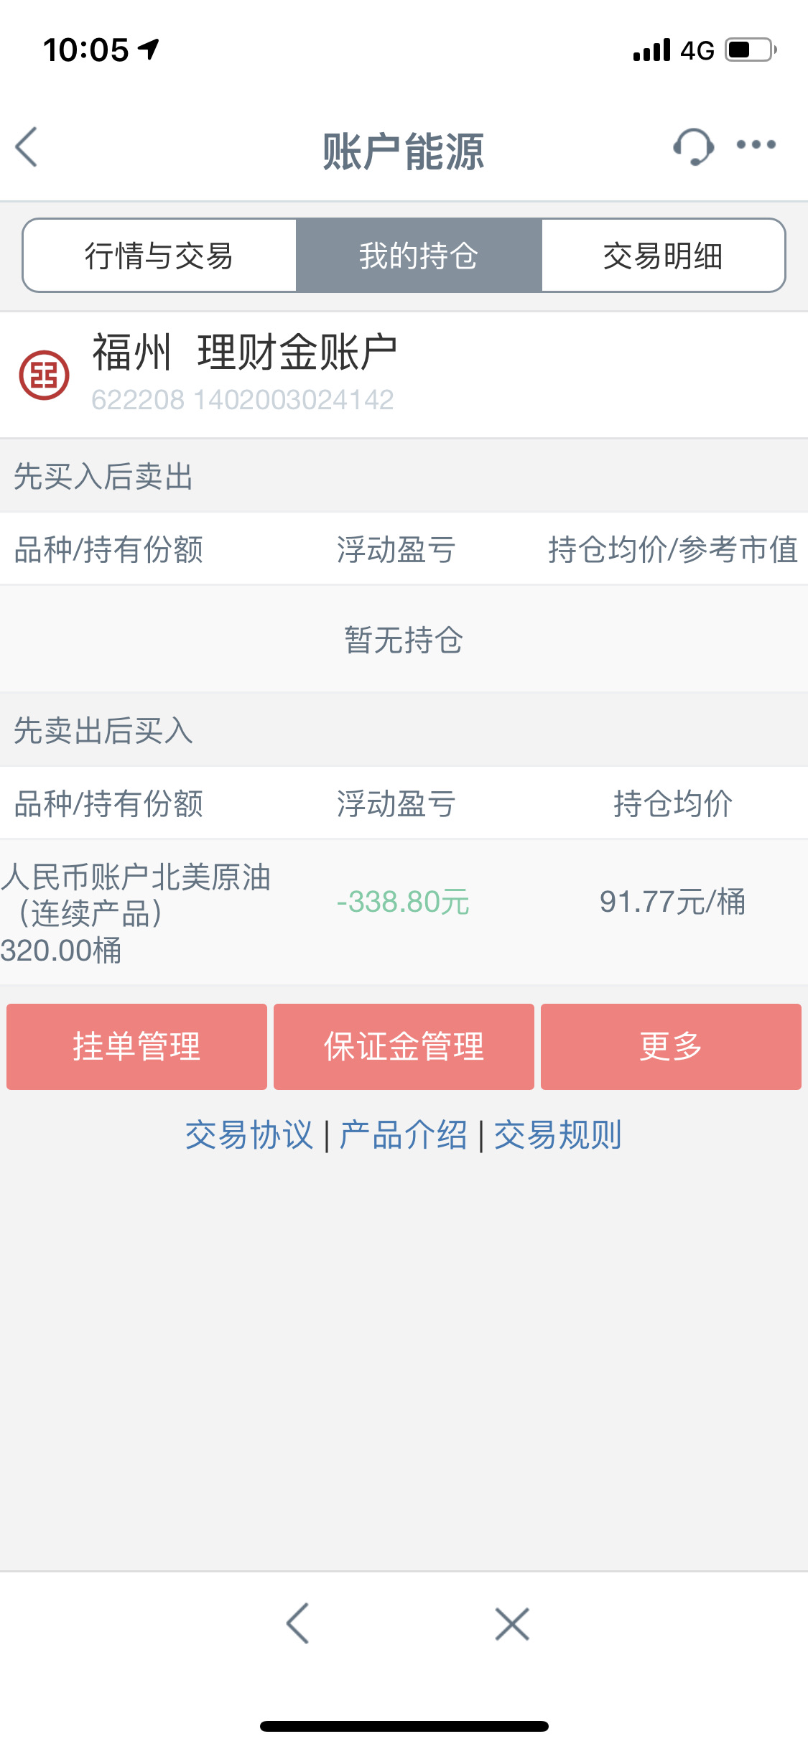
Task: Tap the 账户能源 page title
Action: 404,151
